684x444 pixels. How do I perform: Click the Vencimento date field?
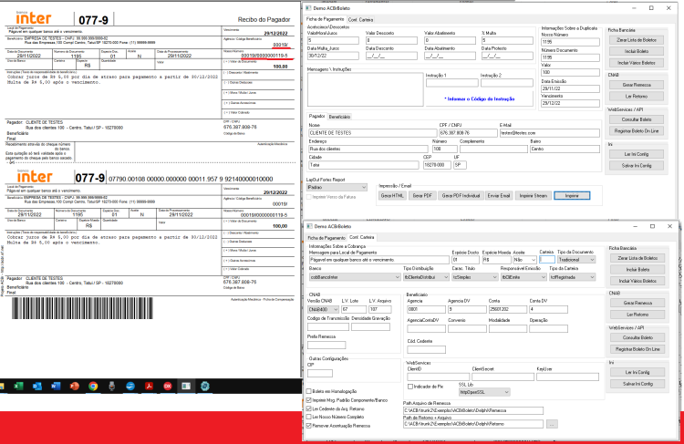tap(570, 103)
